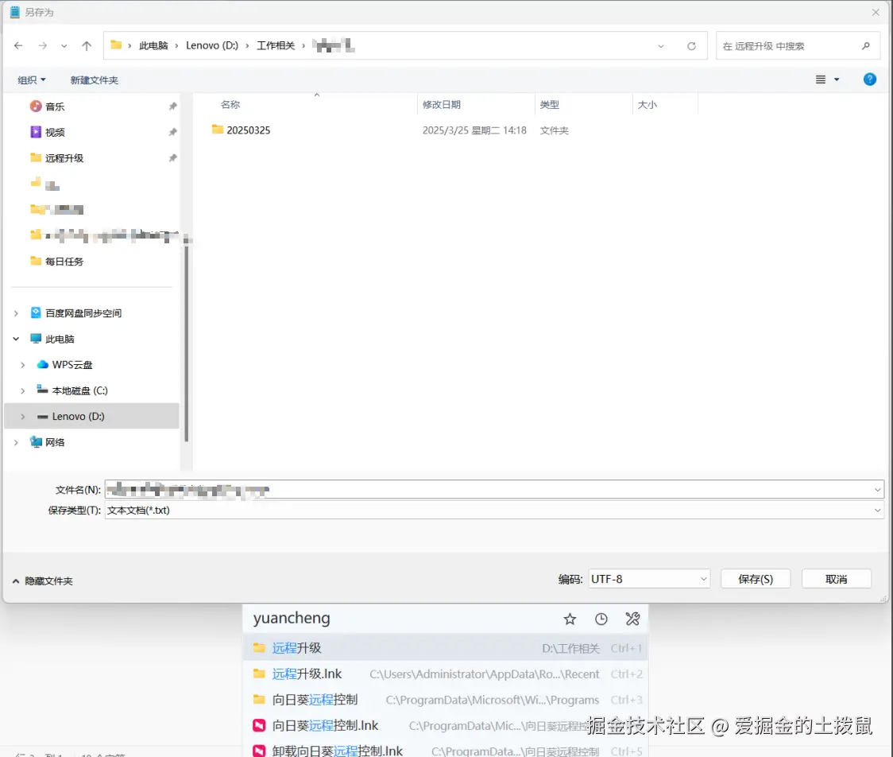Open 保存类型 combo box 文本文档(*.txt)
The width and height of the screenshot is (893, 757).
click(493, 510)
